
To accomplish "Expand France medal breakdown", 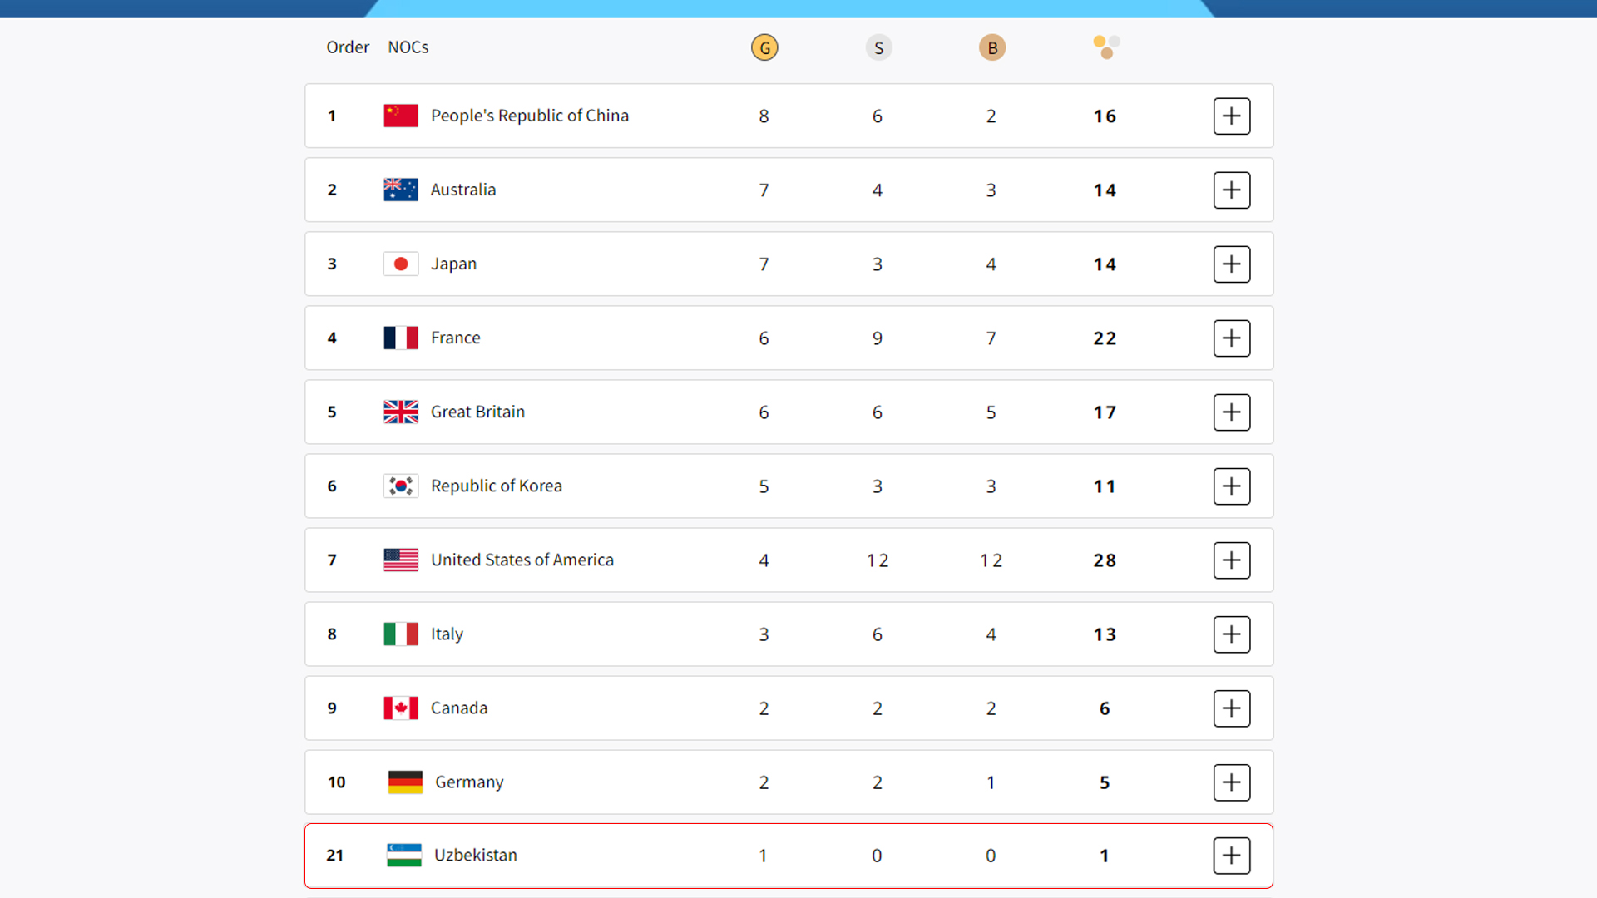I will pos(1232,338).
